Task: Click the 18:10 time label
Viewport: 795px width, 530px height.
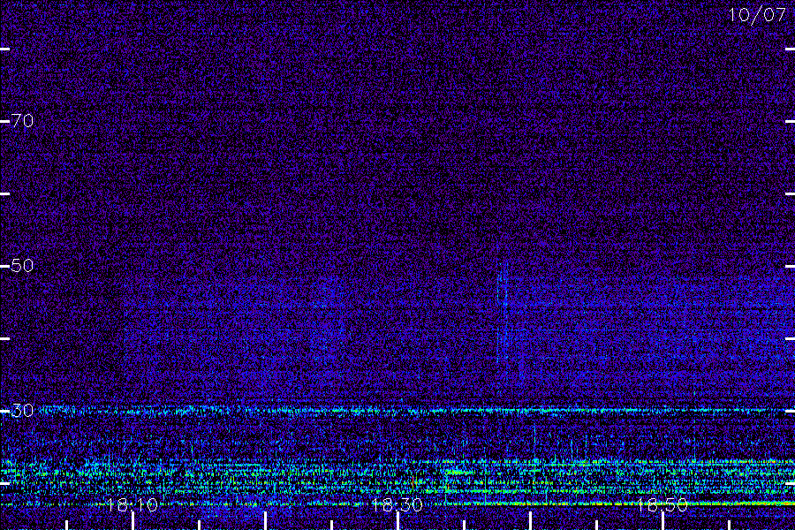Action: click(132, 504)
